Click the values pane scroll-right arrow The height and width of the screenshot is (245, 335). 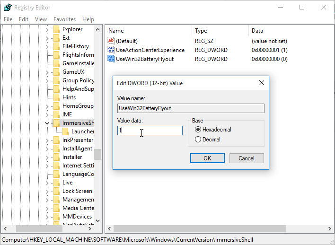coord(330,228)
